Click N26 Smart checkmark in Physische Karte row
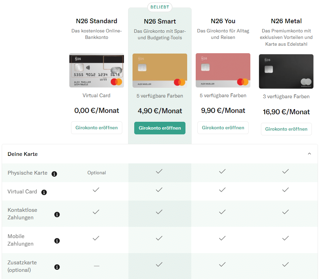Viewport: 319px width, 279px height. click(159, 171)
